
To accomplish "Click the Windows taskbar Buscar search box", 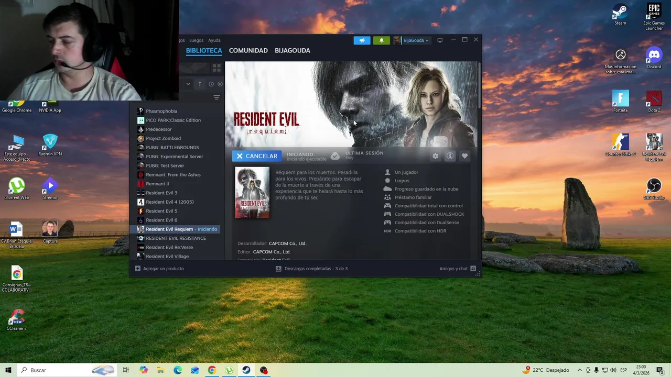I will (68, 370).
